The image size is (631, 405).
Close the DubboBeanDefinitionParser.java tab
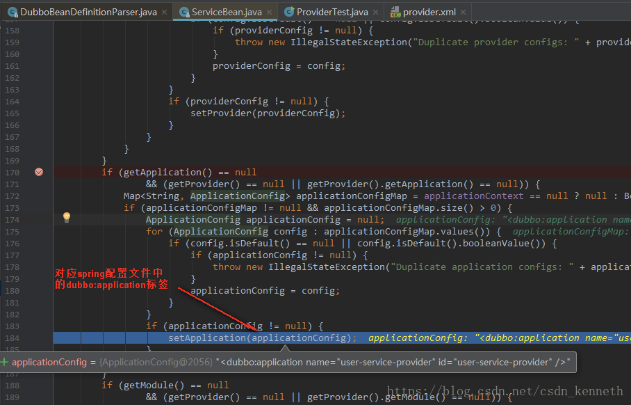click(164, 12)
